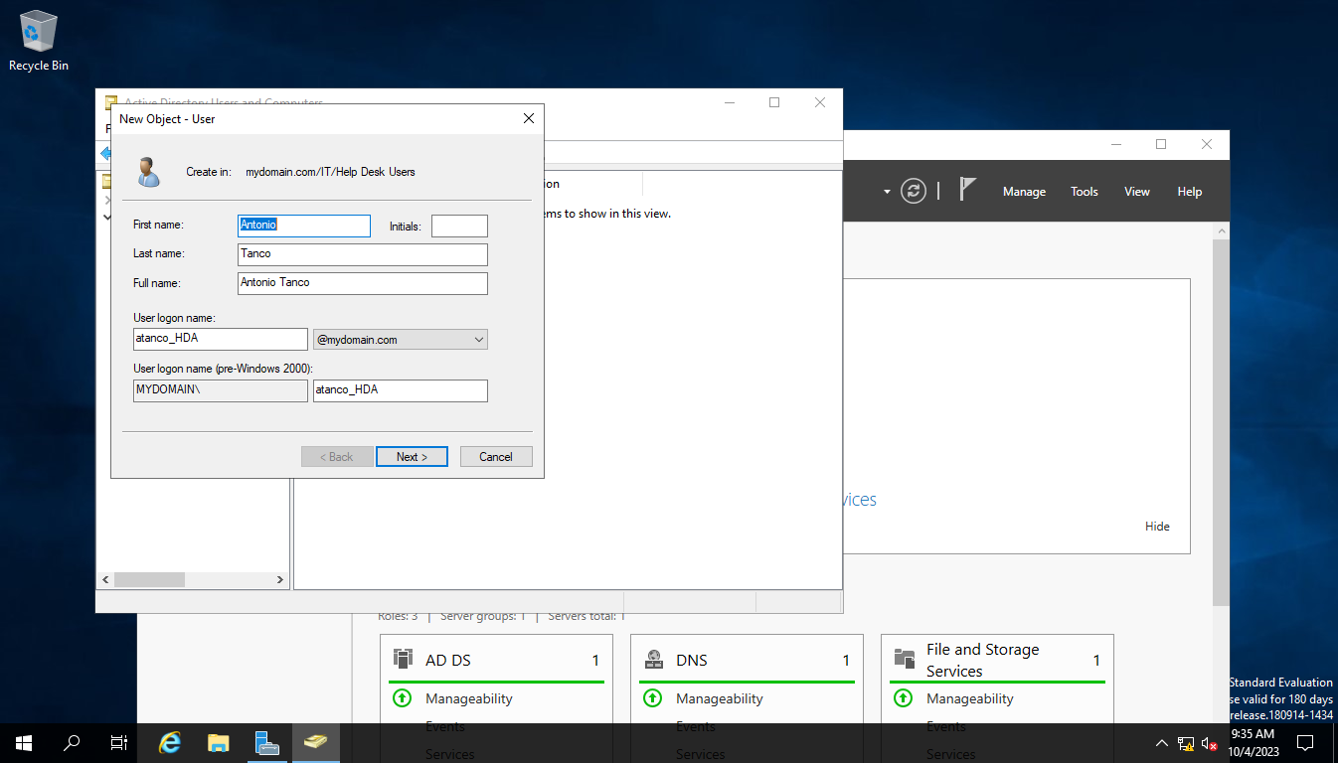Open the Manage menu in Server Manager
This screenshot has height=763, width=1338.
click(x=1024, y=191)
